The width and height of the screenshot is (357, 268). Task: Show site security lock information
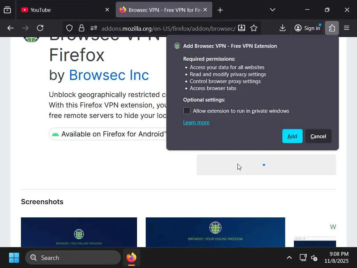point(82,28)
